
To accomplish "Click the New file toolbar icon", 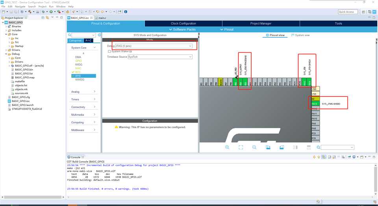I will 4,11.
